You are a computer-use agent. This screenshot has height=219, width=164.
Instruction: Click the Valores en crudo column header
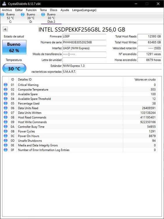[140, 79]
